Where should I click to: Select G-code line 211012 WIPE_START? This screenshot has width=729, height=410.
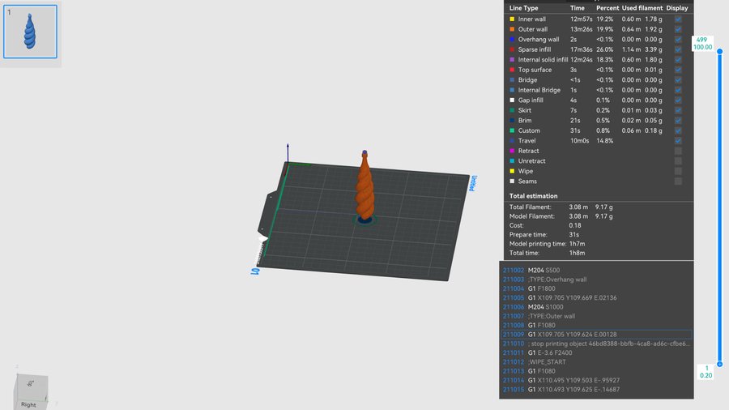pyautogui.click(x=596, y=361)
